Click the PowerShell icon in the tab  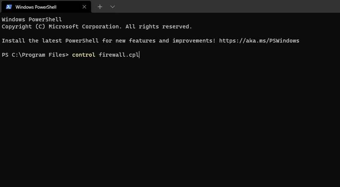9,7
